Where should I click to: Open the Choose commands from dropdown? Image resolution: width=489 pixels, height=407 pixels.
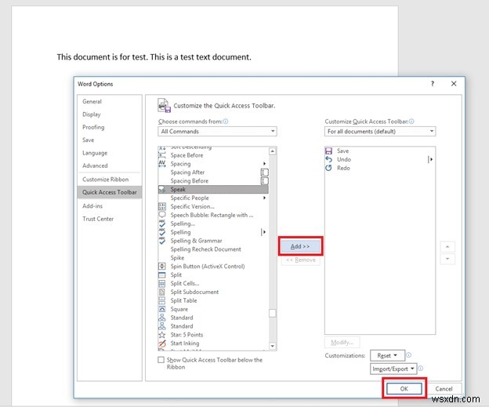(217, 132)
